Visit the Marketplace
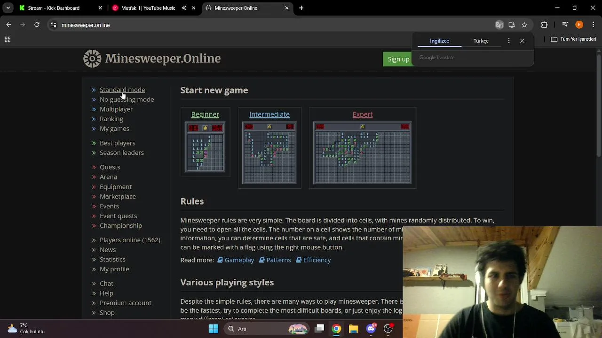602x338 pixels. coord(118,197)
